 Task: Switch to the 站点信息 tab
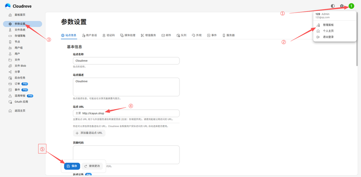tap(69, 35)
